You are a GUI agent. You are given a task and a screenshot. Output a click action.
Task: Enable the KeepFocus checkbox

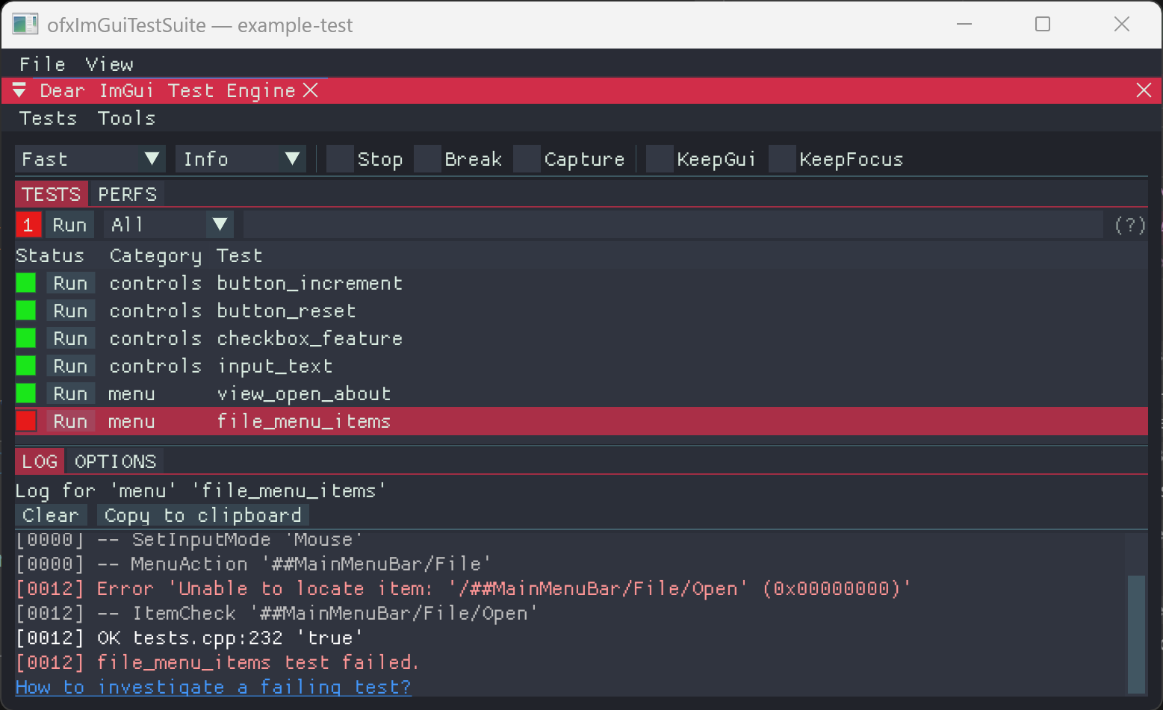point(782,159)
